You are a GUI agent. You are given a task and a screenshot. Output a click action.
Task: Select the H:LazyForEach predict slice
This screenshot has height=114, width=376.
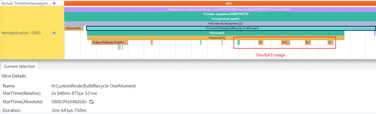pyautogui.click(x=220, y=19)
